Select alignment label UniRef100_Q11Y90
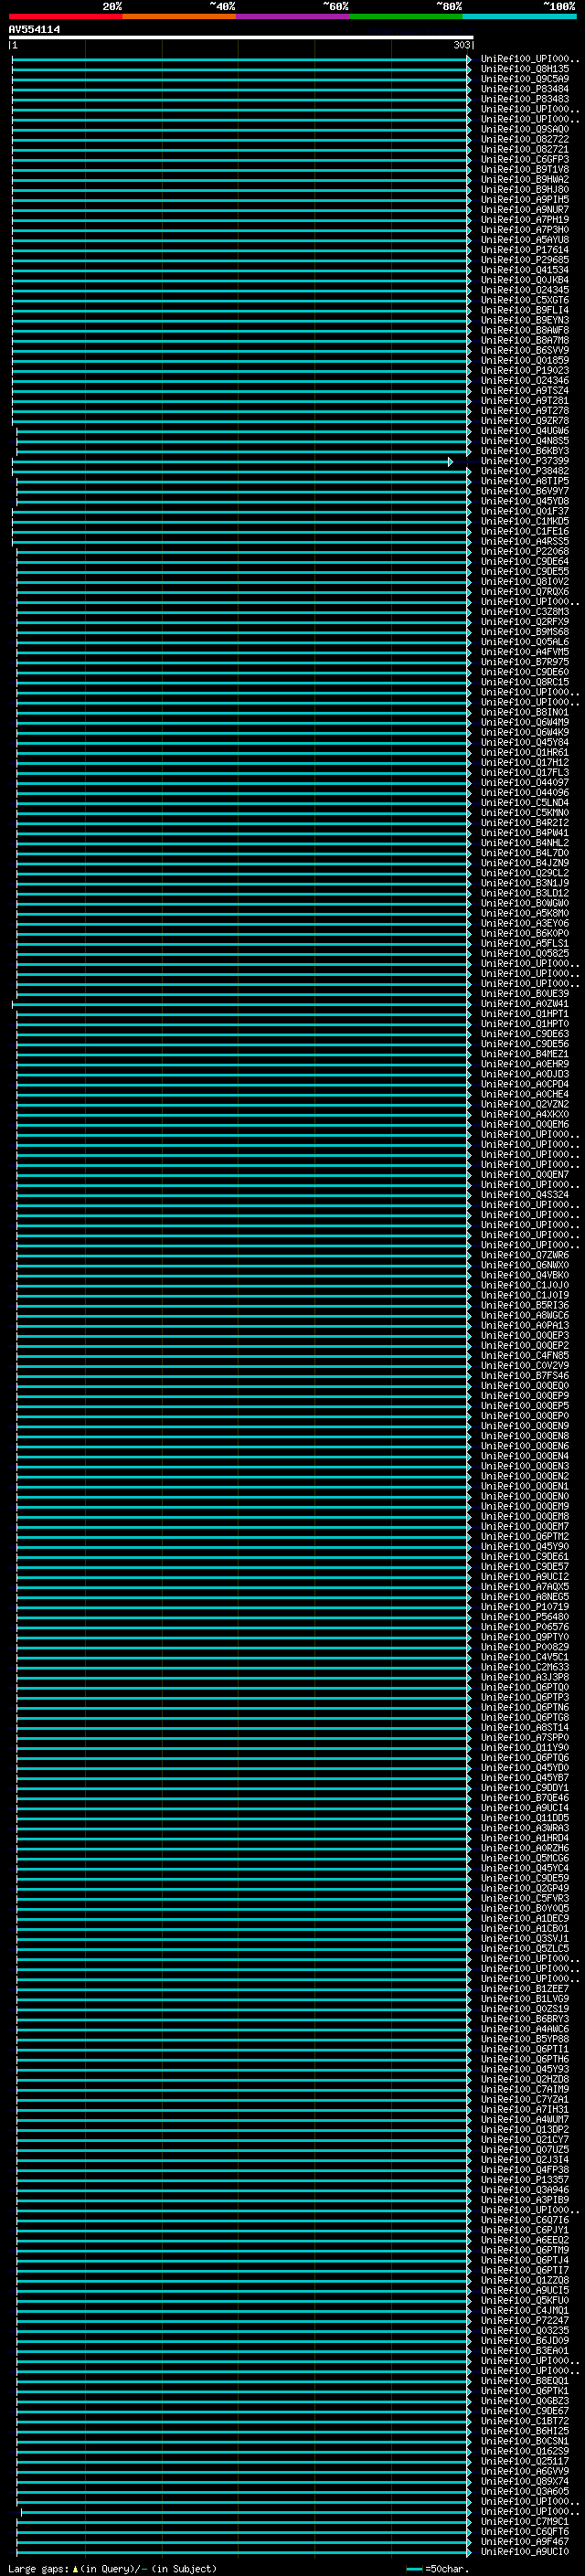The height and width of the screenshot is (2576, 585). pyautogui.click(x=525, y=1747)
